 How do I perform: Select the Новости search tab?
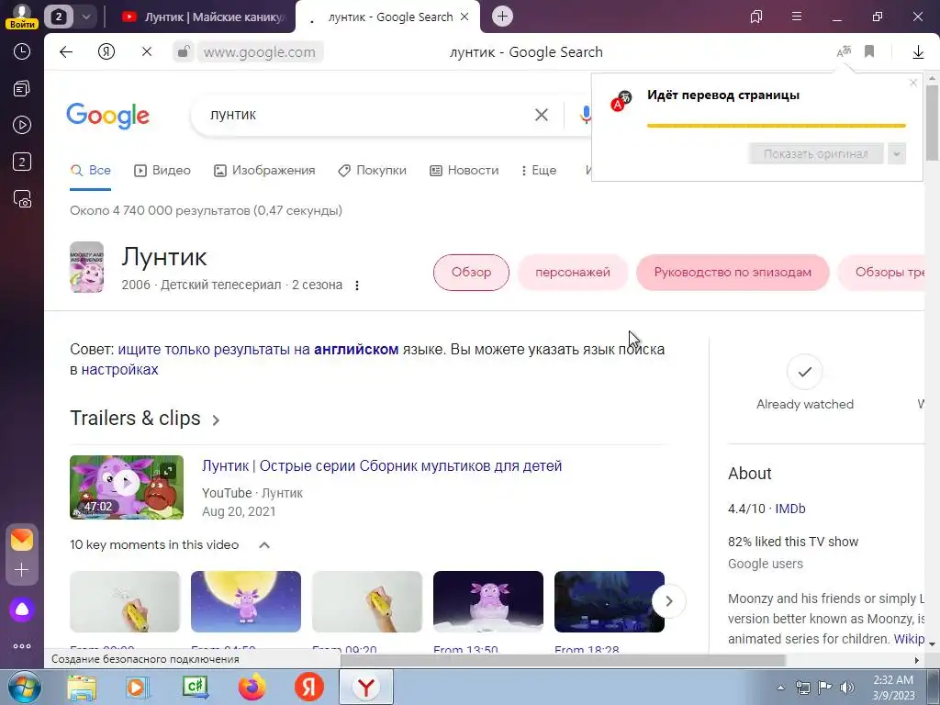pyautogui.click(x=464, y=170)
